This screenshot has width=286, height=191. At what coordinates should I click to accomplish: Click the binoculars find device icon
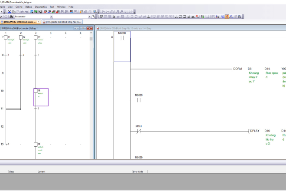tap(11, 16)
